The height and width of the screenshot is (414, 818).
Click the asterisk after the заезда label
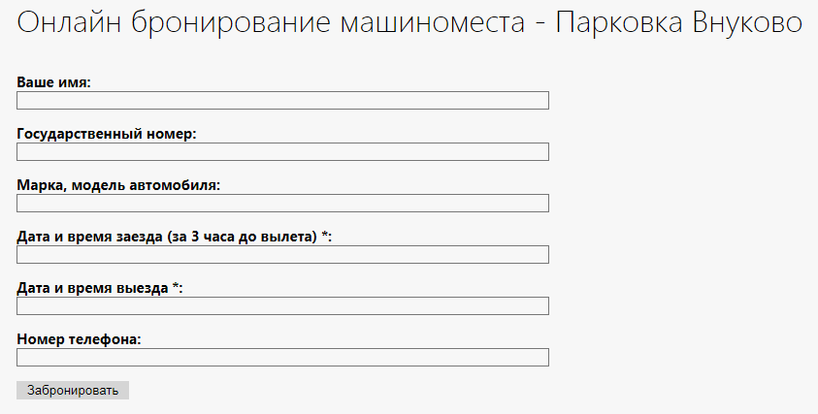tap(324, 236)
